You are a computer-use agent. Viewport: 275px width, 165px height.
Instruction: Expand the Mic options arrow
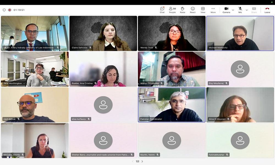[247, 10]
